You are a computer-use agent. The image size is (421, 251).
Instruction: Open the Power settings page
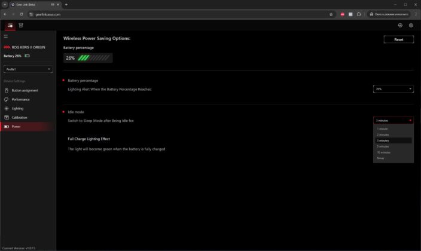[x=28, y=127]
